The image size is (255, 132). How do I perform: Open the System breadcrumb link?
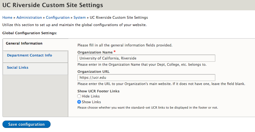80,17
